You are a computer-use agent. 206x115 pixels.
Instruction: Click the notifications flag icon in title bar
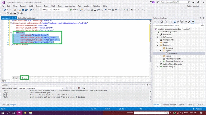click(x=152, y=2)
